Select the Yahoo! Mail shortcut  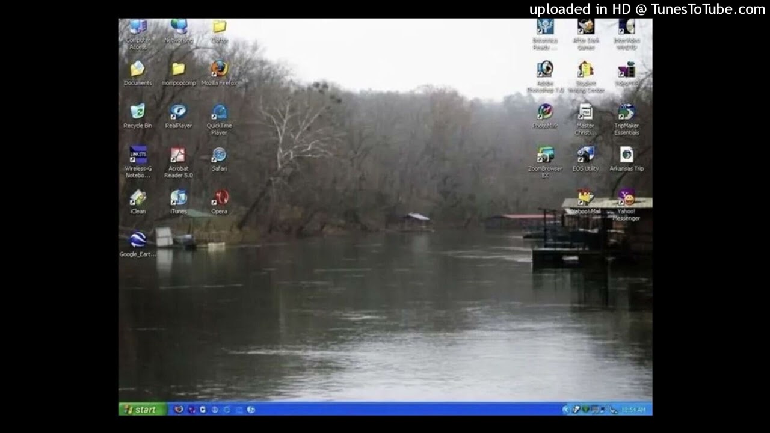point(585,203)
